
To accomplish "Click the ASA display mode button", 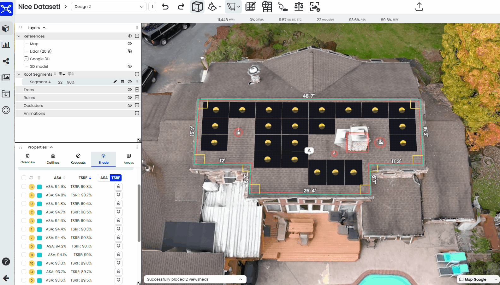I will point(104,178).
